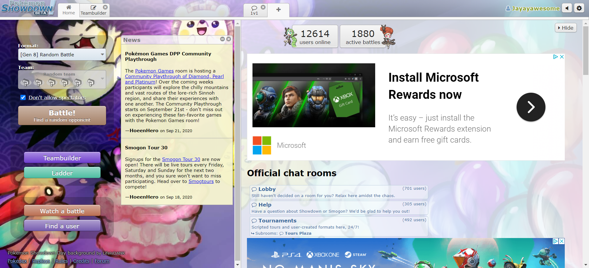Close the Teambuilder tab
Viewport: 589px width, 268px height.
click(105, 7)
